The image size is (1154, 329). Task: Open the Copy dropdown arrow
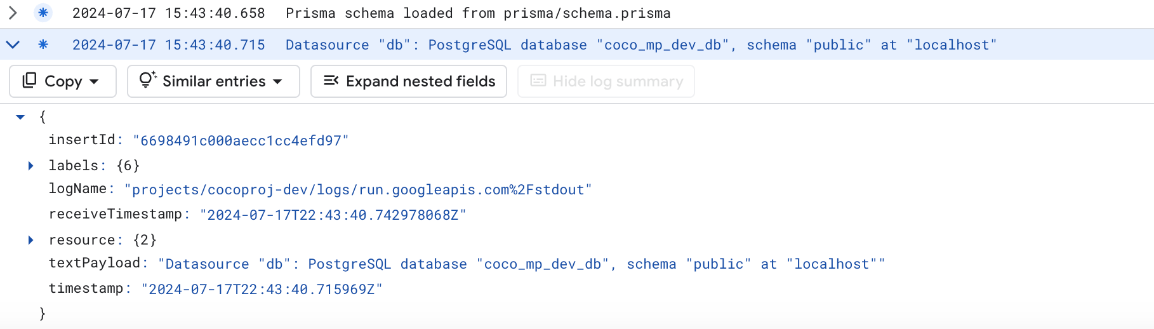pos(95,82)
